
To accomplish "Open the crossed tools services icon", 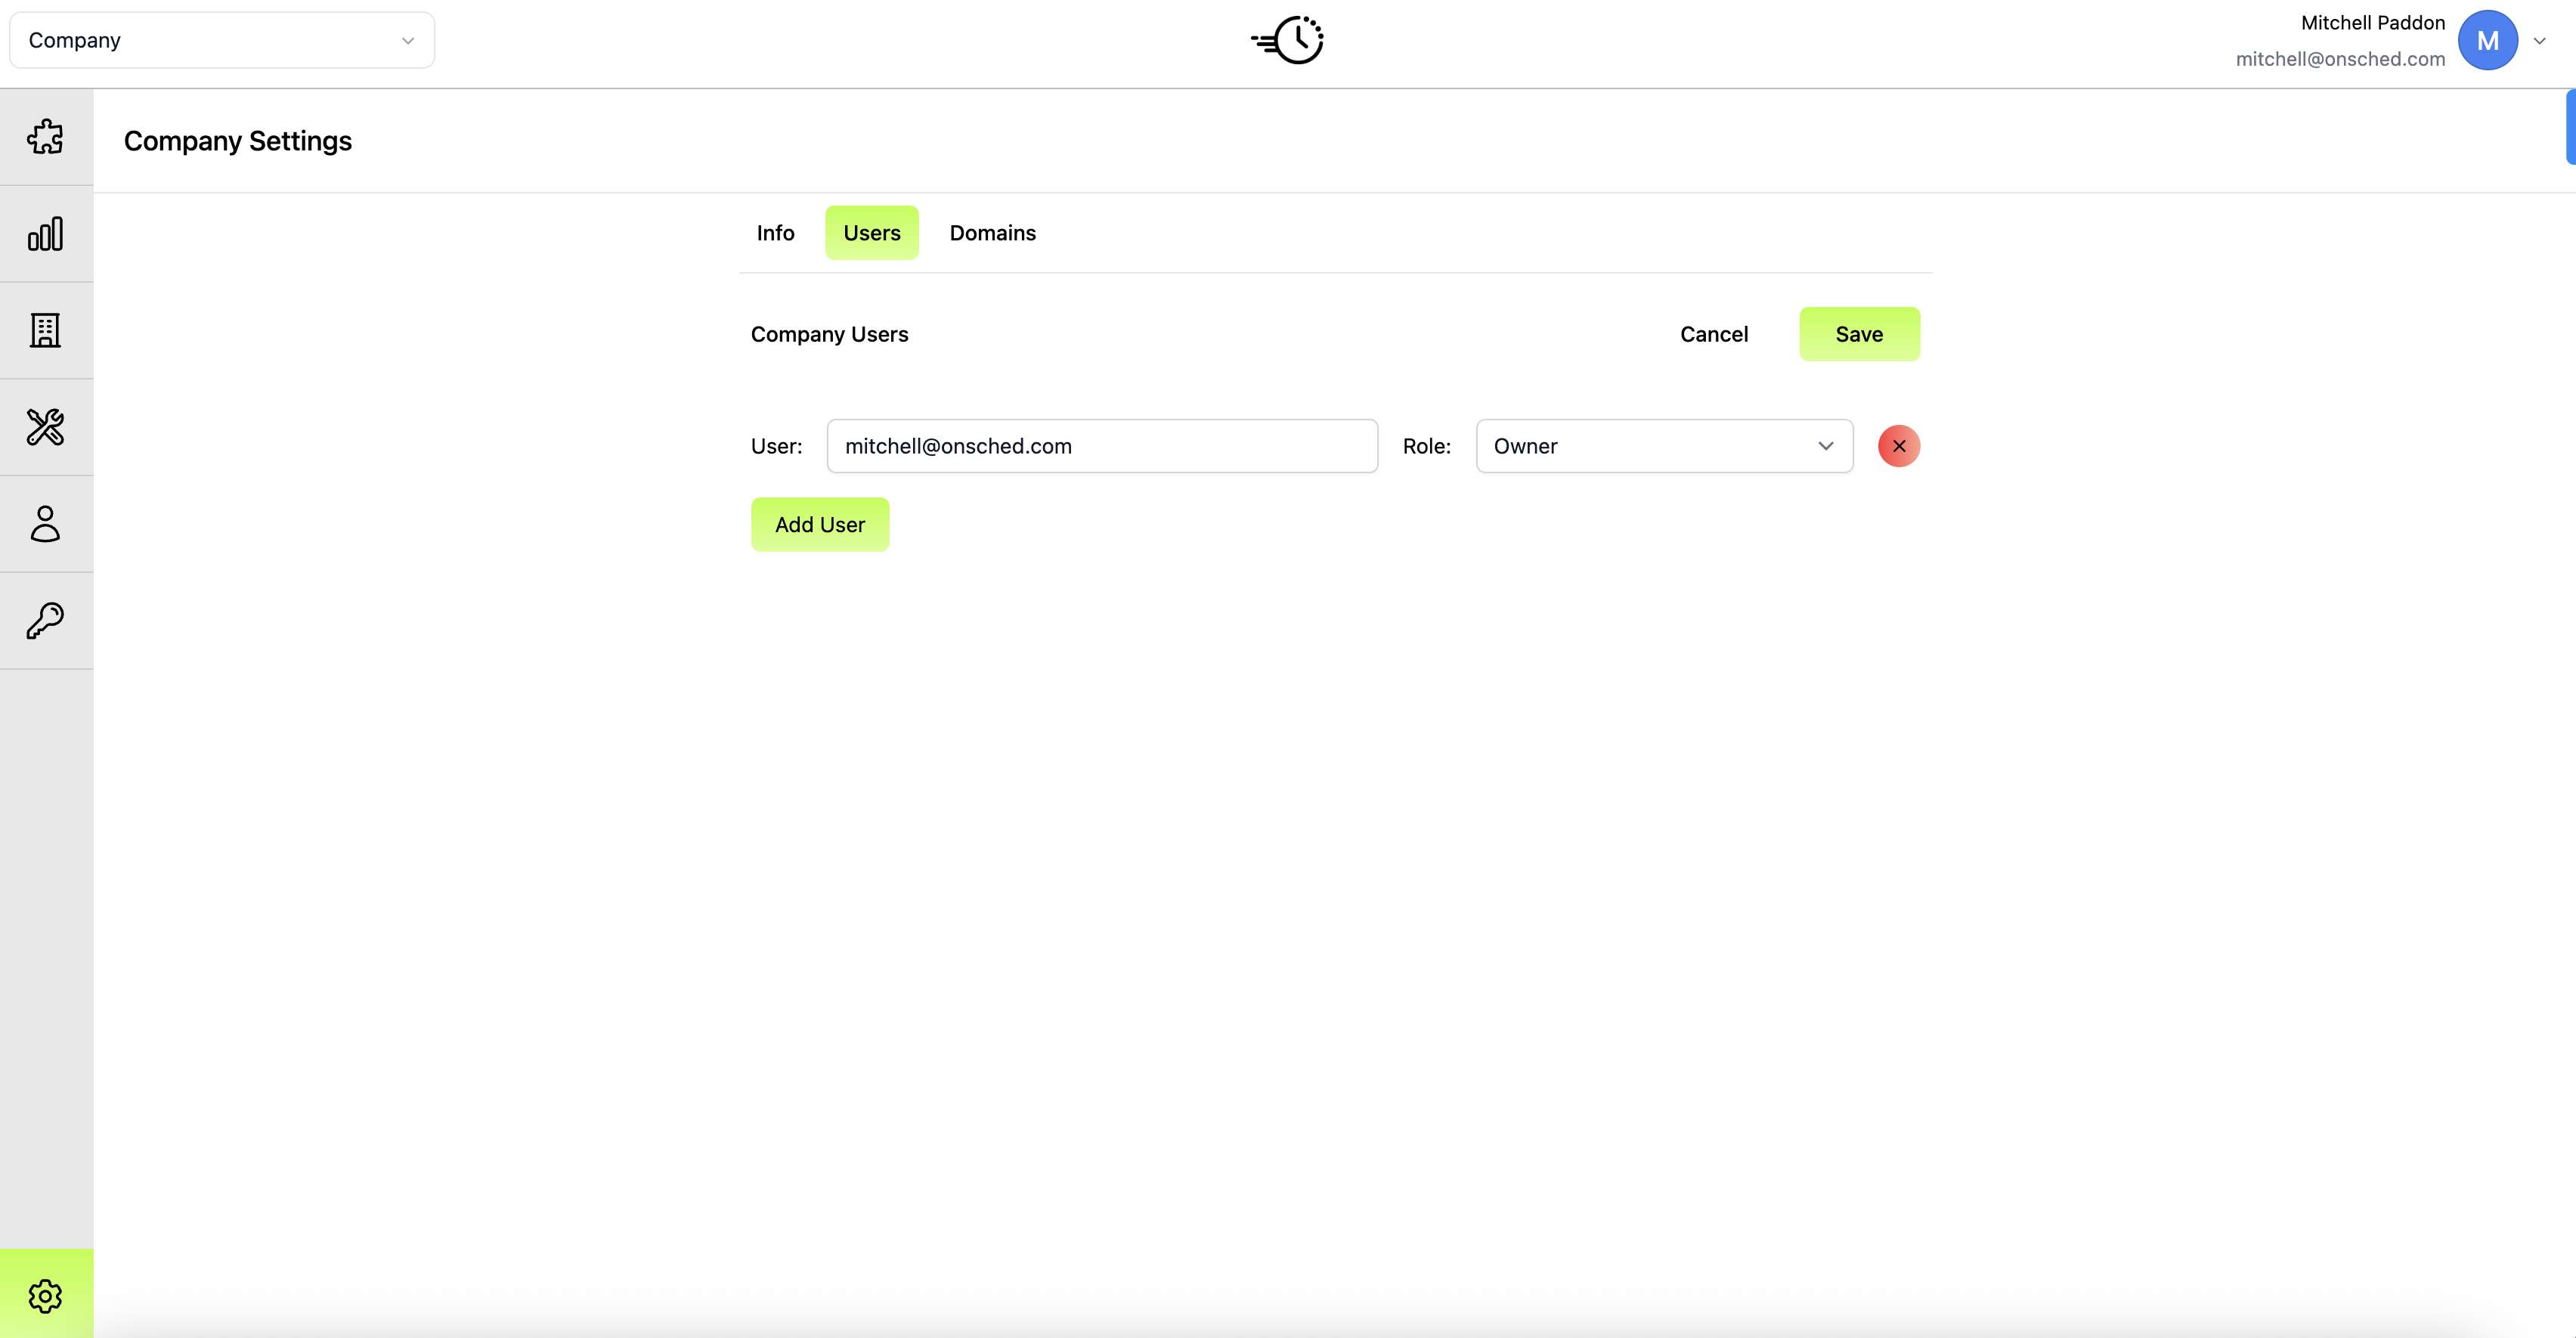I will click(46, 427).
